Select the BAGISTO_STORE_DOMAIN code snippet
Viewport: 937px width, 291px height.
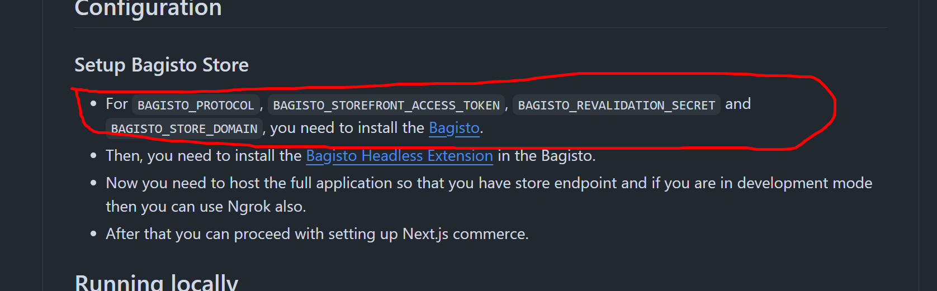(184, 128)
